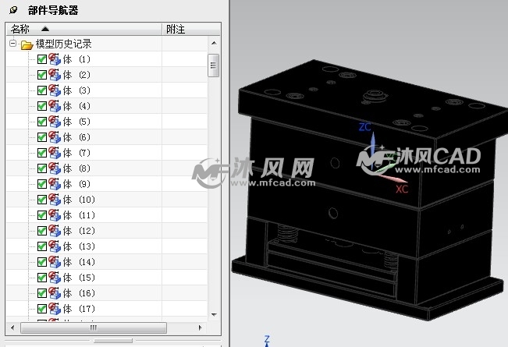Click the 模型历史记录 folder icon
Screen dimensions: 508x347
(27, 44)
